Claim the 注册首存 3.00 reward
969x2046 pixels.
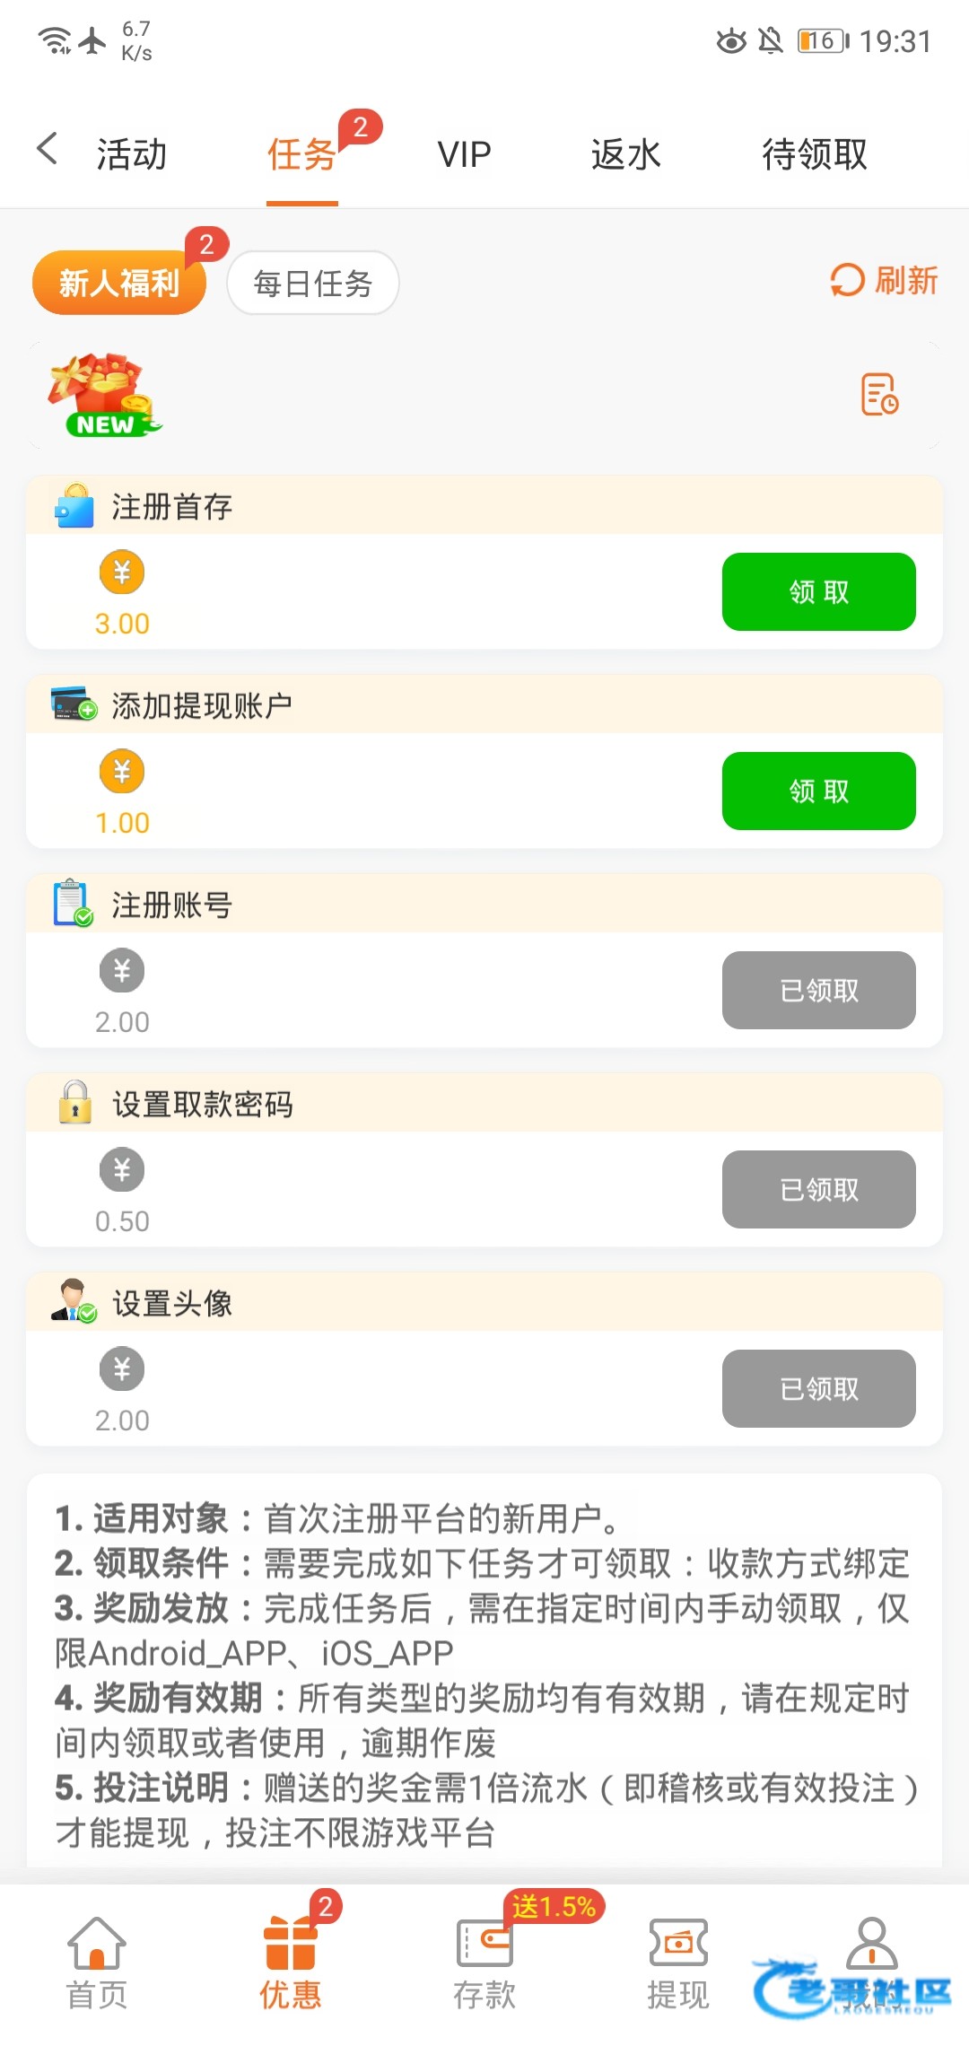tap(818, 592)
